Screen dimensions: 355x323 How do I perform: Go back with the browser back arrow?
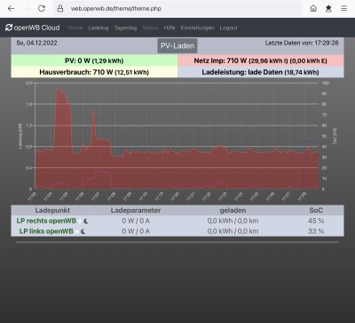(x=11, y=9)
